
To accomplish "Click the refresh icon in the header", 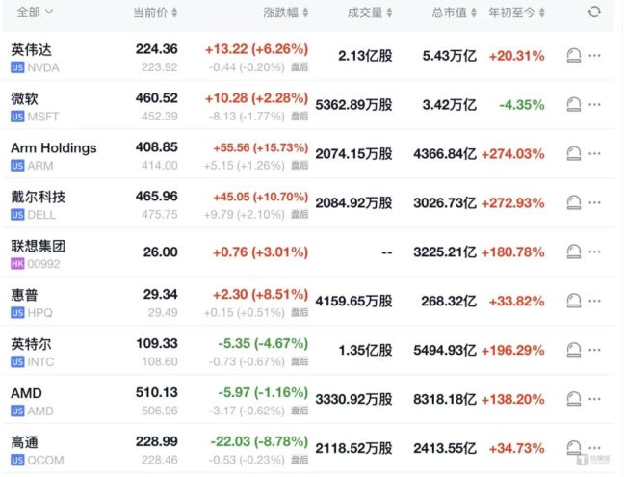I will (x=594, y=13).
